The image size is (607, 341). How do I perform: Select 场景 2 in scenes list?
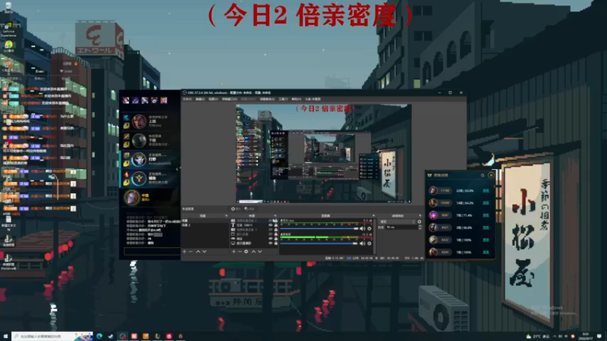[204, 225]
